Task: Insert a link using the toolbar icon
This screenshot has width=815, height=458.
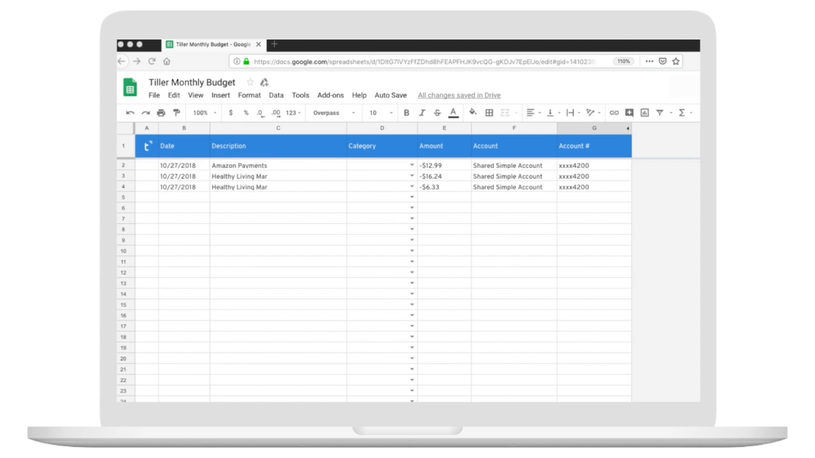Action: pyautogui.click(x=614, y=113)
